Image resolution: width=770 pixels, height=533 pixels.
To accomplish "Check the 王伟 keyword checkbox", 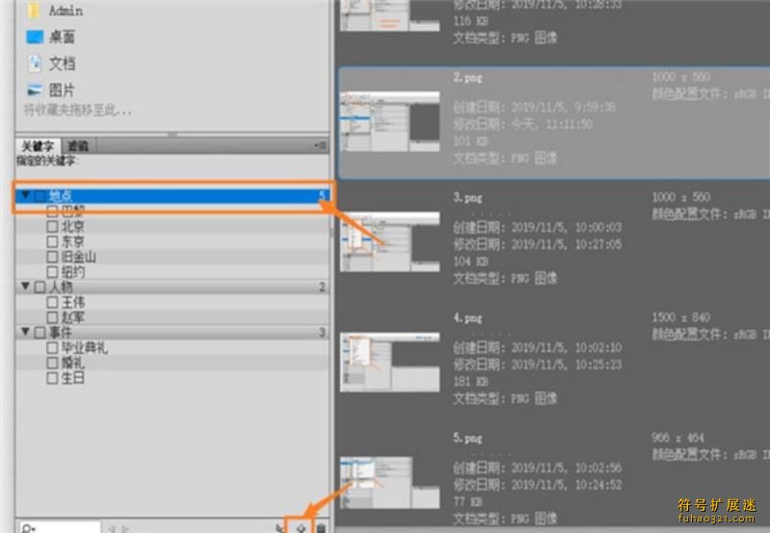I will (52, 302).
